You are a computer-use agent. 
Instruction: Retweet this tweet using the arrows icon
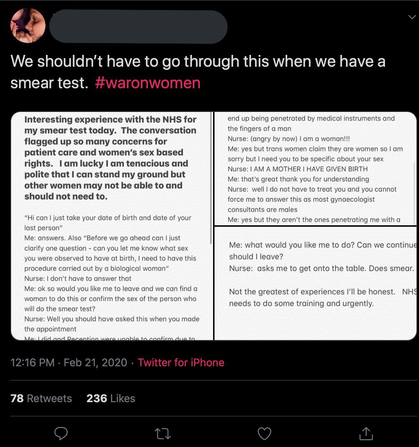163,433
